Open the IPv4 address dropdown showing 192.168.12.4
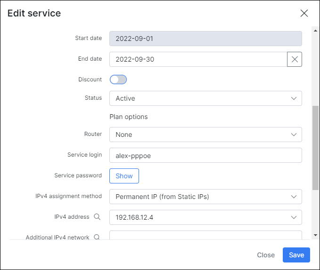The image size is (320, 270). tap(205, 217)
